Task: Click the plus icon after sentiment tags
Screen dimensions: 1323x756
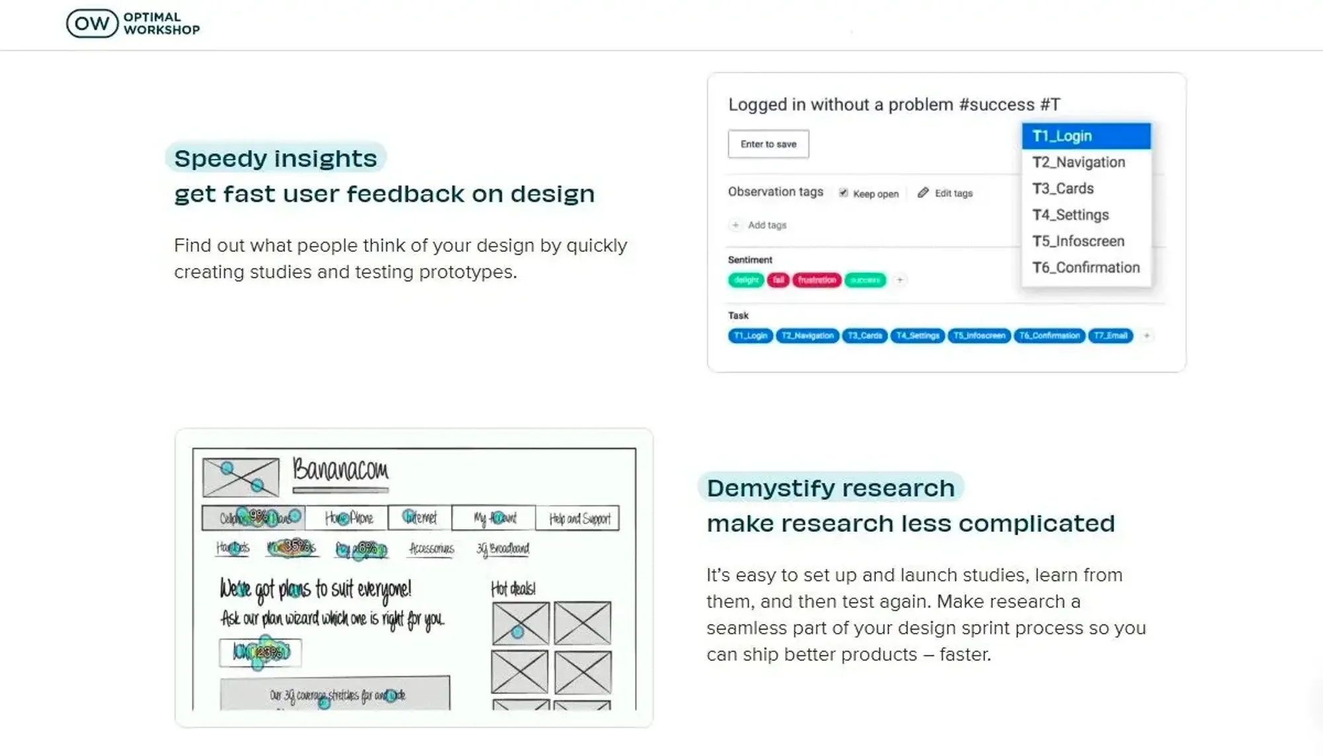Action: pyautogui.click(x=900, y=280)
